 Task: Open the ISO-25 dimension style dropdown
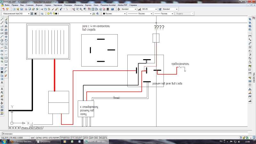(149, 9)
